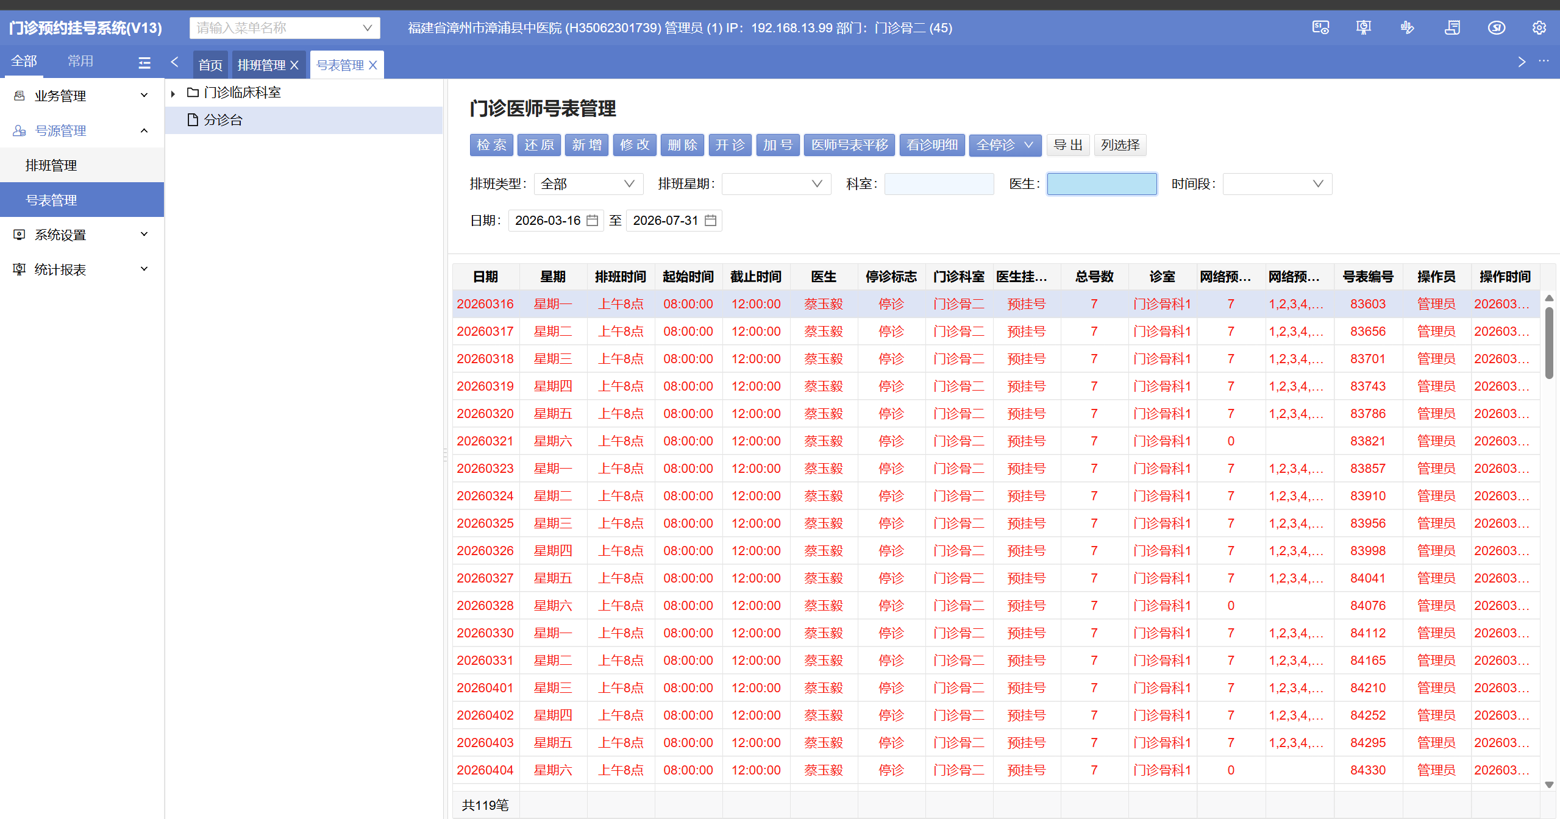Screen dimensions: 1560x819
Task: Click the 医生 input field
Action: pos(1102,184)
